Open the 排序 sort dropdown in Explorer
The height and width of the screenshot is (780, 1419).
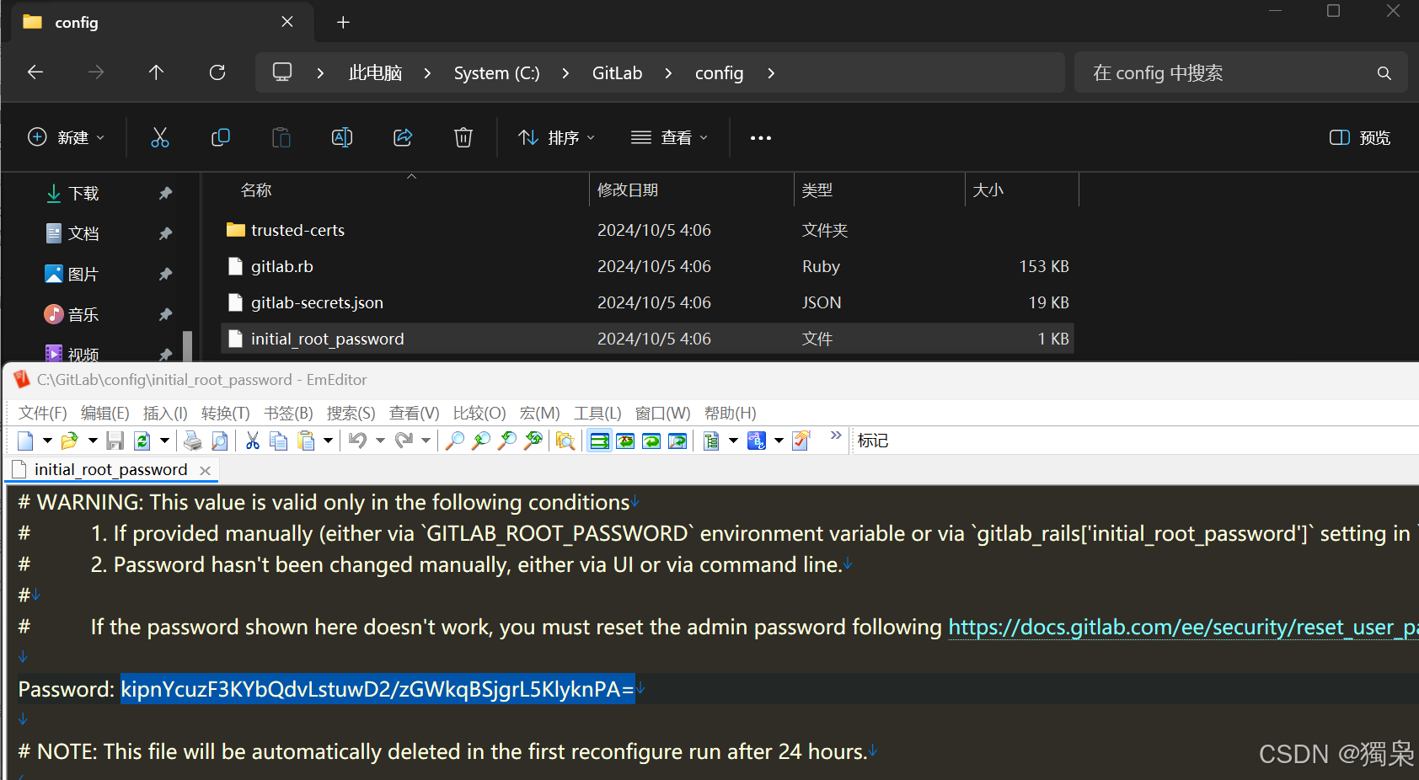[556, 137]
